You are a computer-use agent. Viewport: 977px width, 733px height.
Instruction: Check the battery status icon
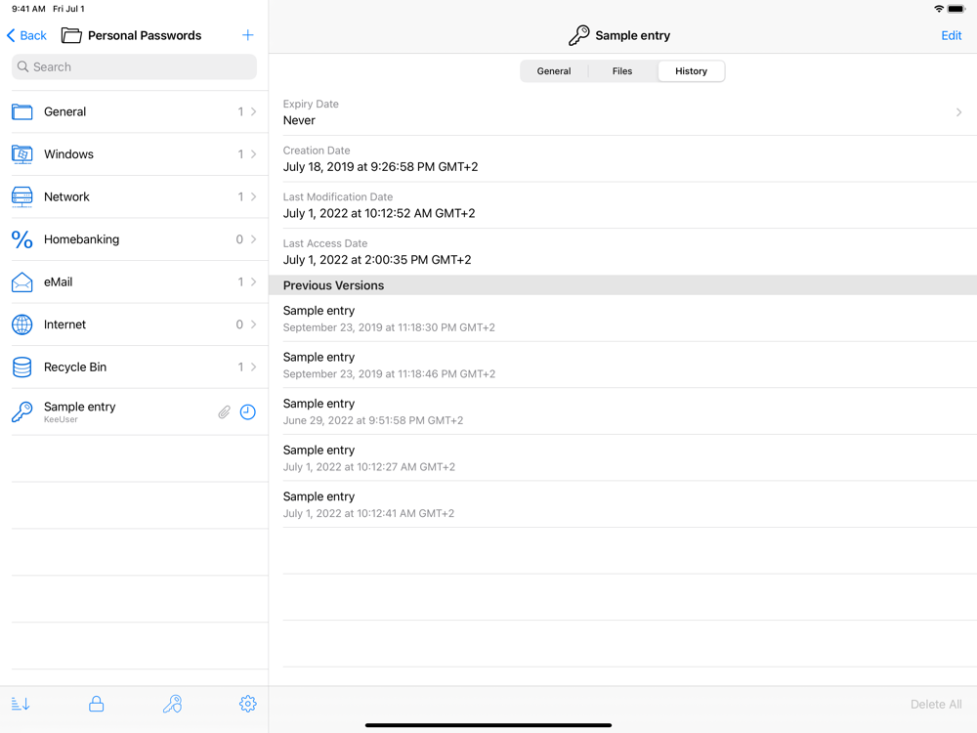tap(956, 9)
